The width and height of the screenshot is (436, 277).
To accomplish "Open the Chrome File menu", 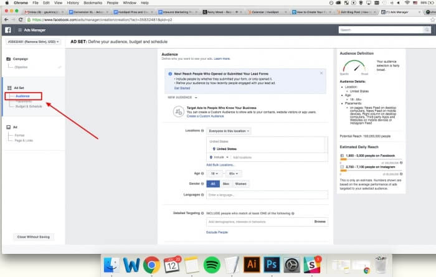I will coord(36,2).
